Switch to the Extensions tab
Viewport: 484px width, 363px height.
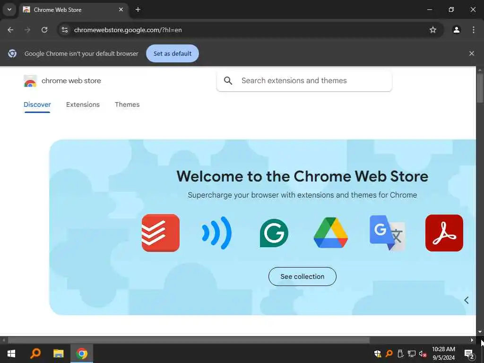point(83,104)
